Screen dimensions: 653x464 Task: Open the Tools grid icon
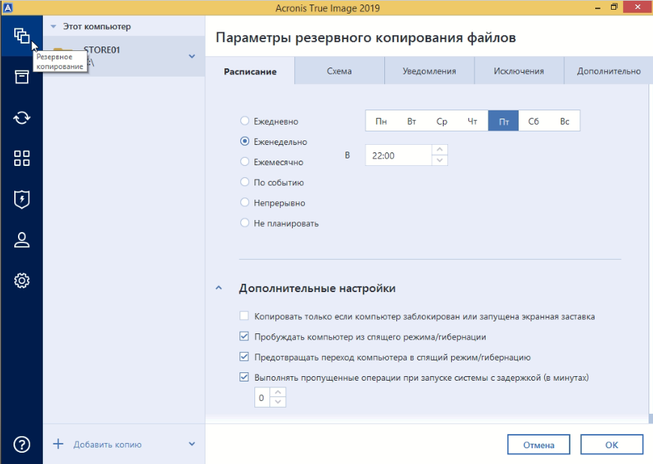pos(22,158)
